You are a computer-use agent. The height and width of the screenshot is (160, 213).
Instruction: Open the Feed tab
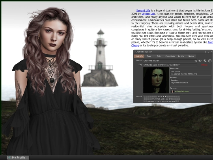pyautogui.click(x=149, y=56)
